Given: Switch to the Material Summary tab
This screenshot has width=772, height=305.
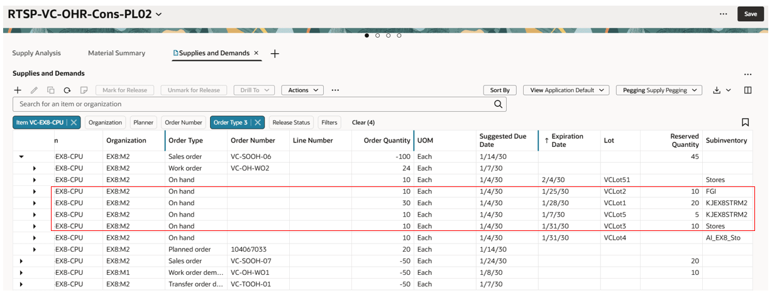Looking at the screenshot, I should click(x=116, y=53).
